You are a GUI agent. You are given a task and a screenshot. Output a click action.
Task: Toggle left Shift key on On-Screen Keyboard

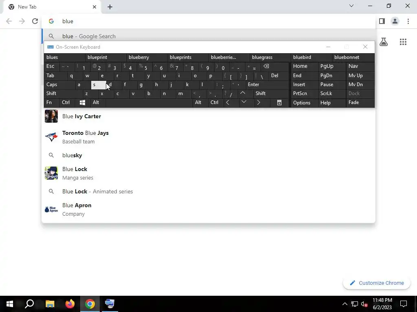click(63, 93)
